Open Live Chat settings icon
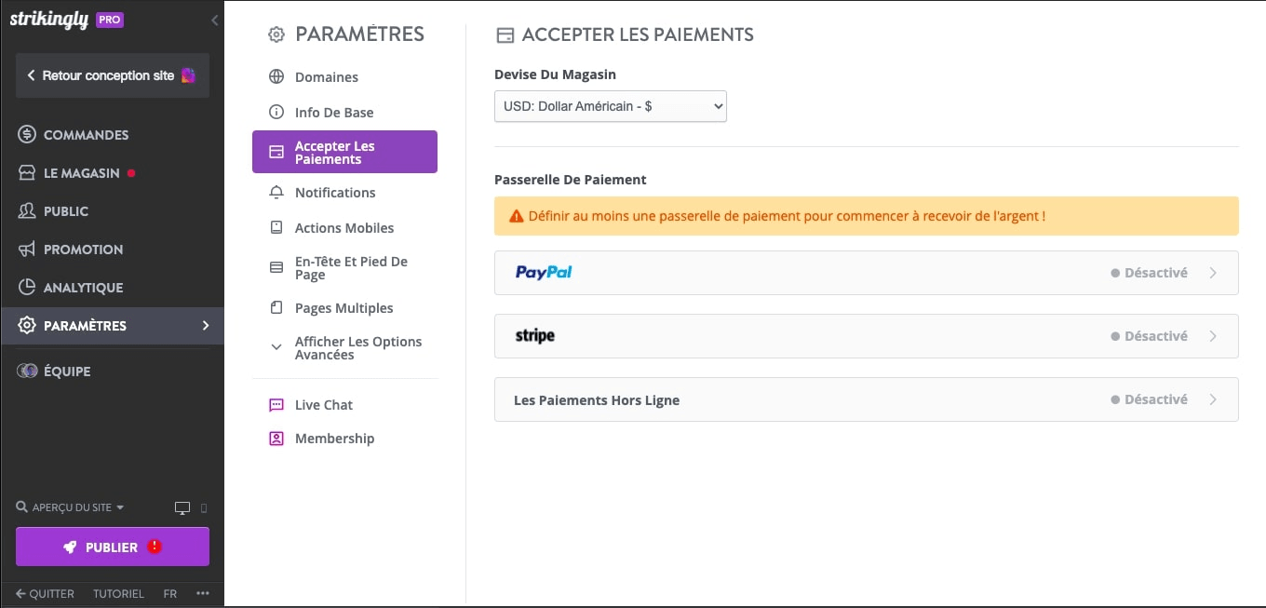The height and width of the screenshot is (608, 1266). click(x=276, y=404)
